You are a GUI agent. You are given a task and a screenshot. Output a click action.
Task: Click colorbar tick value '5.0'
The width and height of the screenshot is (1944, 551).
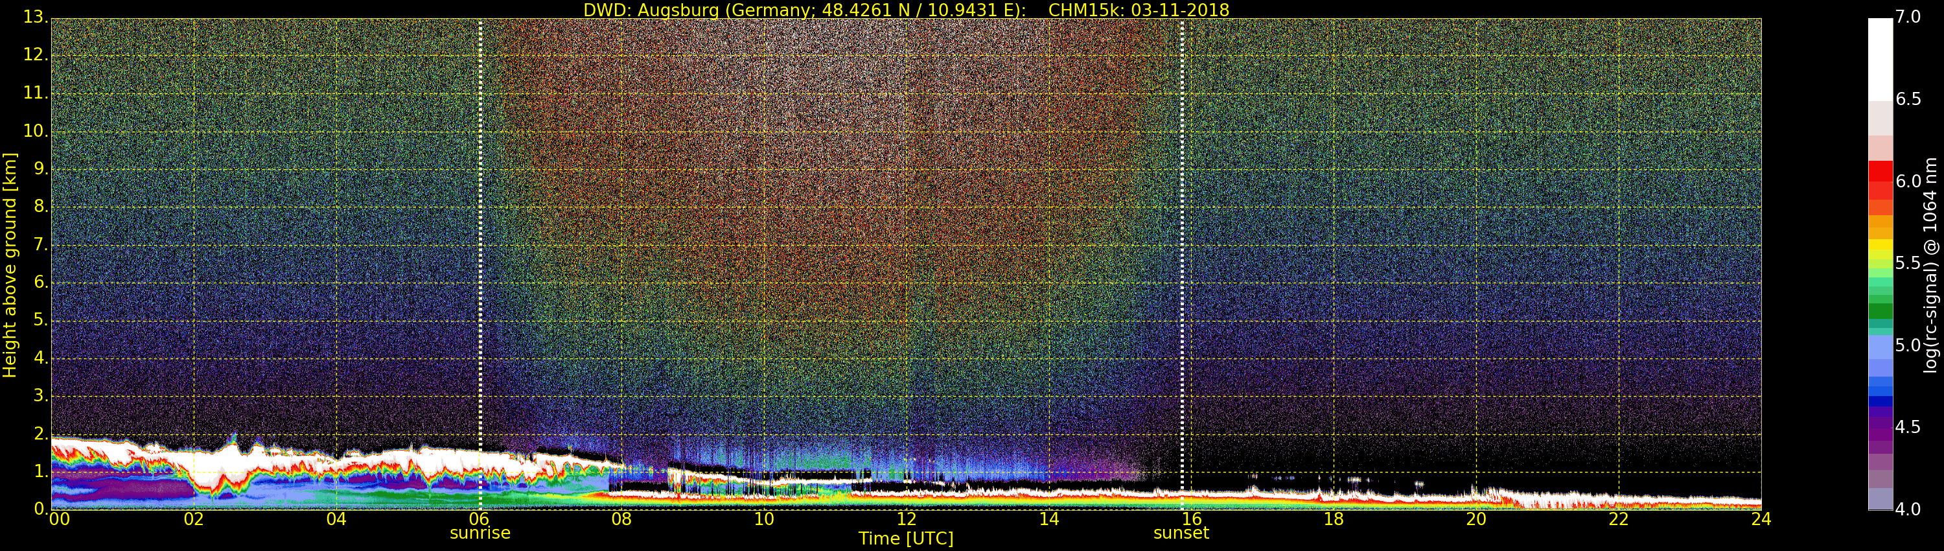1908,346
